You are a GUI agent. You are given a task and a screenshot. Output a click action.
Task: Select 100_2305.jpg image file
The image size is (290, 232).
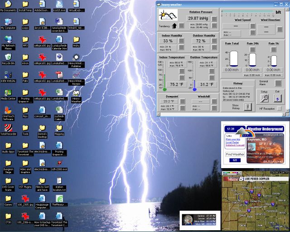[25, 201]
